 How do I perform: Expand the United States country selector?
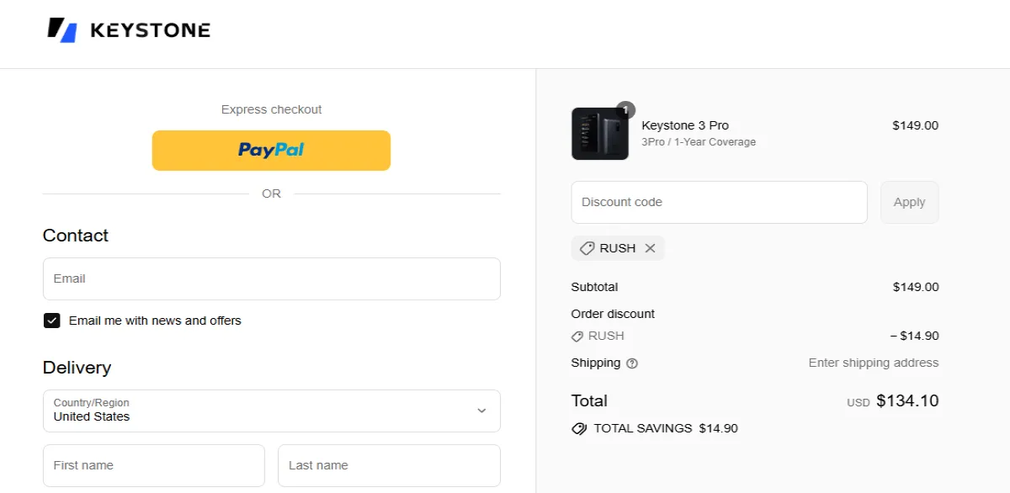click(x=271, y=411)
